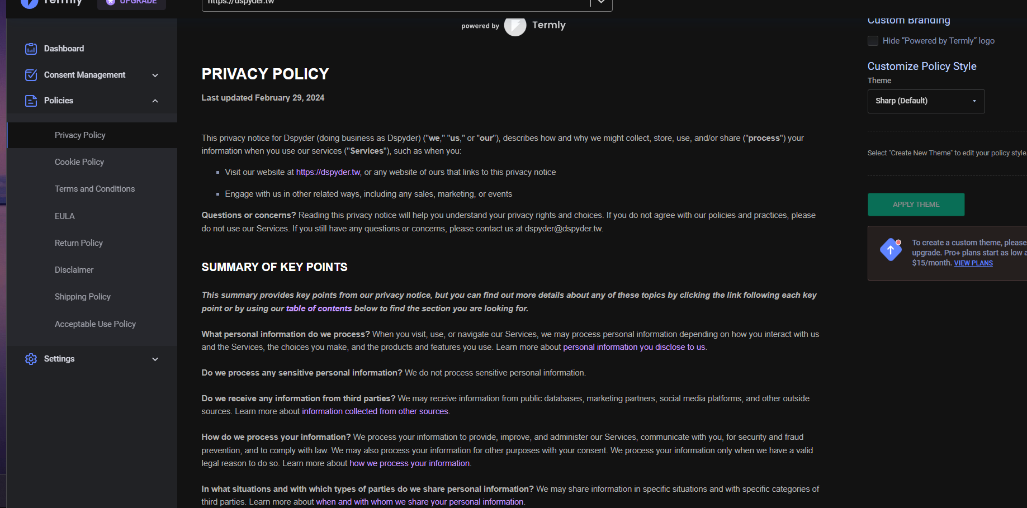Open the EULA policy
Screen dimensions: 1027x508
coord(65,216)
